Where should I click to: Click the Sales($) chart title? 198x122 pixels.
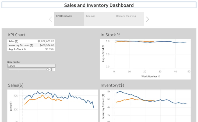tap(16, 85)
